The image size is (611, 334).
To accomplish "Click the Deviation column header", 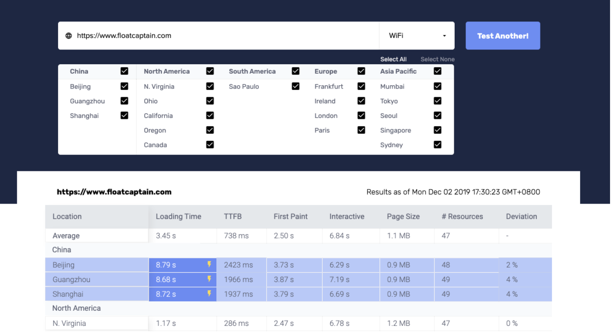I will [521, 216].
